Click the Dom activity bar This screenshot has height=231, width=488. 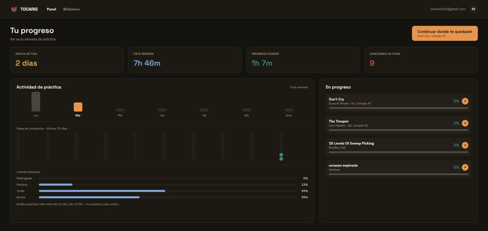point(289,110)
